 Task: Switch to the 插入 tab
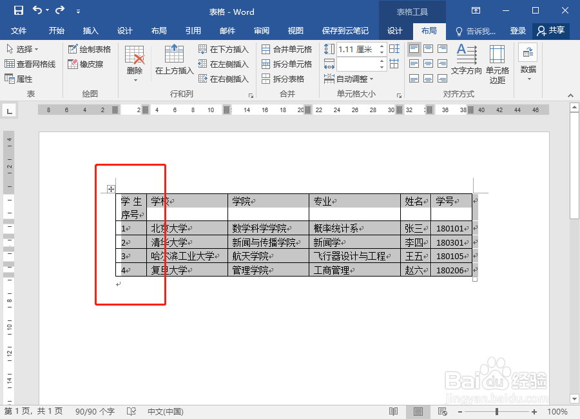pos(90,31)
